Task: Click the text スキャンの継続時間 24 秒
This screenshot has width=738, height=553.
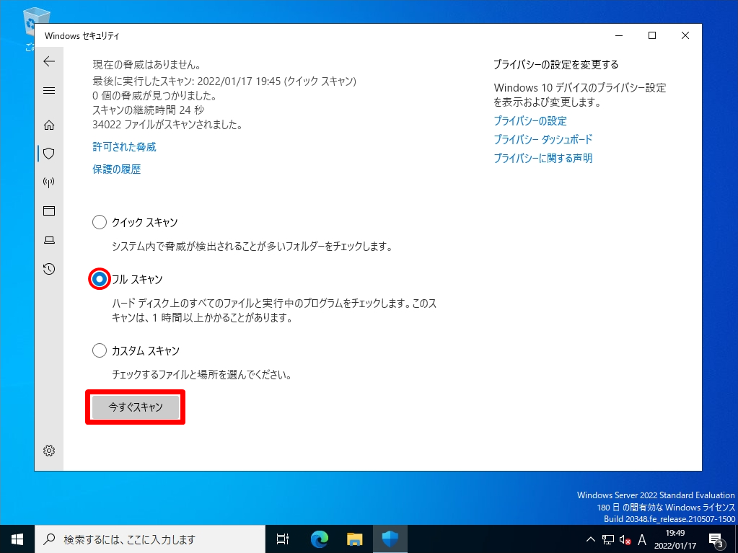Action: click(149, 110)
